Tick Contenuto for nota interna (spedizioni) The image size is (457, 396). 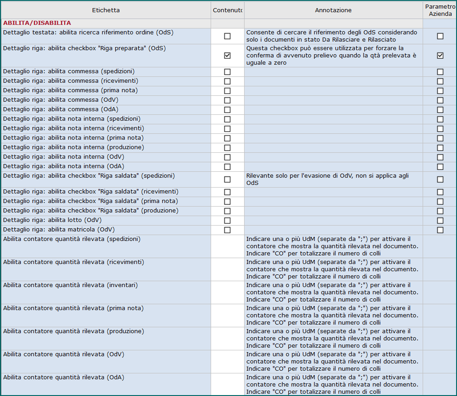pyautogui.click(x=227, y=119)
